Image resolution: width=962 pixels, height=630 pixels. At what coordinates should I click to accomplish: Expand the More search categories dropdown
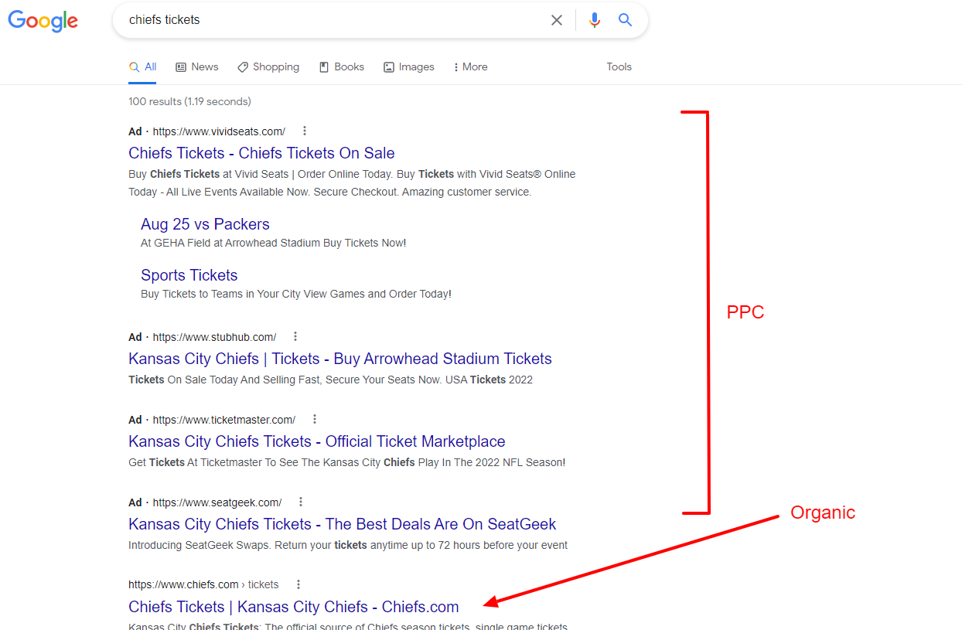(470, 66)
